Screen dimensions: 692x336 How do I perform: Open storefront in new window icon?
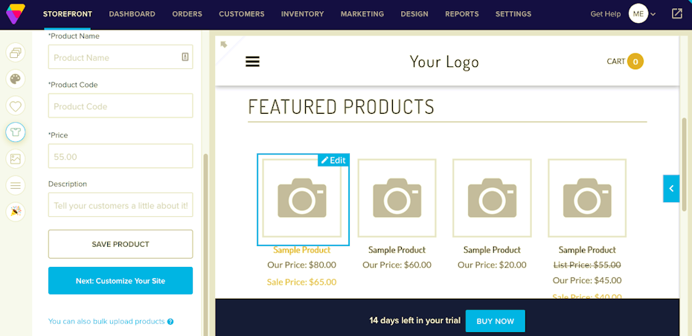click(676, 13)
